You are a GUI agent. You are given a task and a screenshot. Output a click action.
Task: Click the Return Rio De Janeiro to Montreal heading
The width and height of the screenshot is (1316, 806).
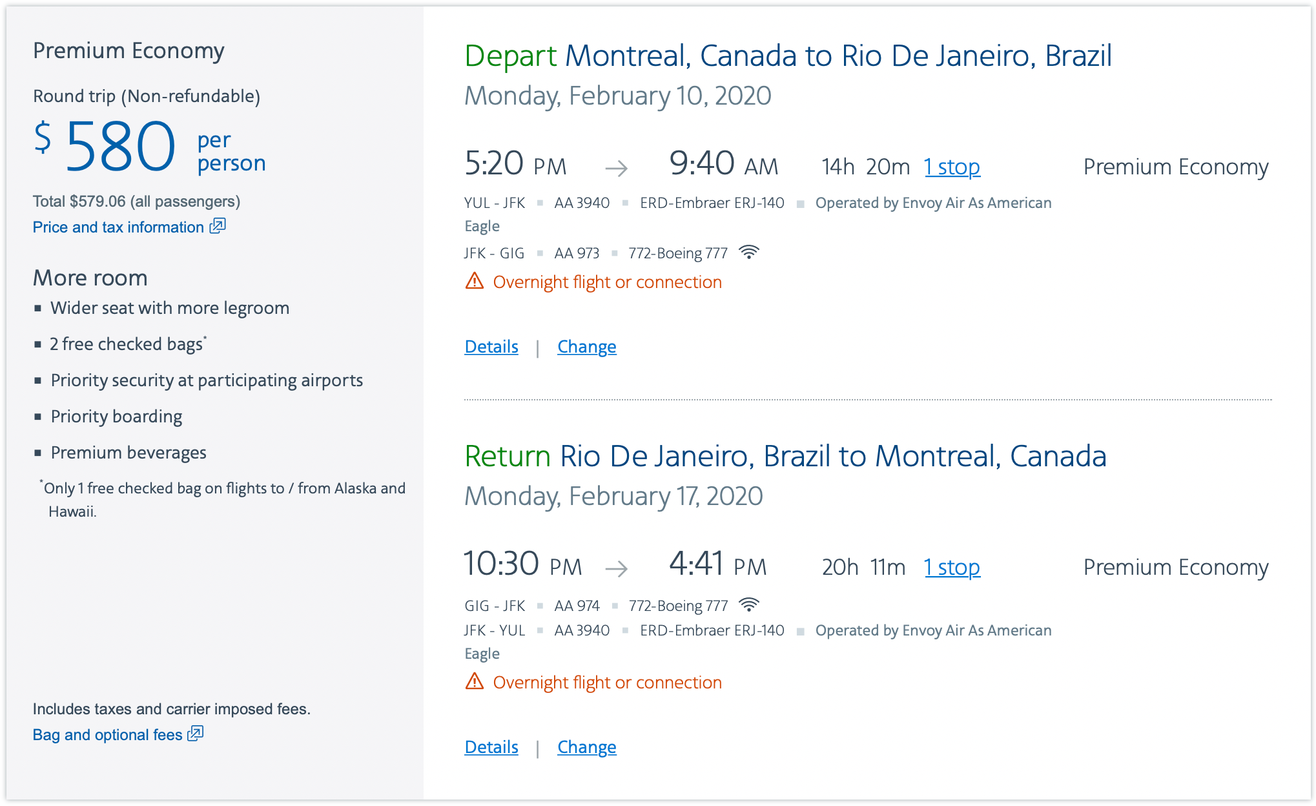785,457
